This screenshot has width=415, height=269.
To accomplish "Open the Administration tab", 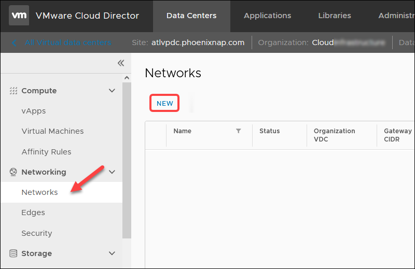I will (396, 16).
